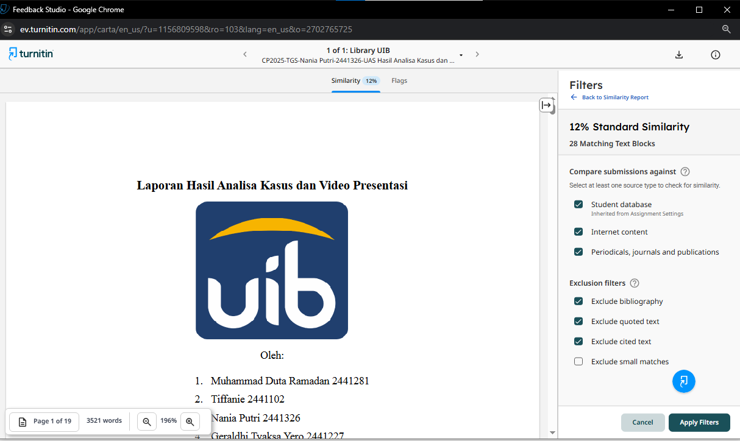Click '28 Matching Text Blocks' text
The height and width of the screenshot is (441, 740).
click(x=612, y=144)
